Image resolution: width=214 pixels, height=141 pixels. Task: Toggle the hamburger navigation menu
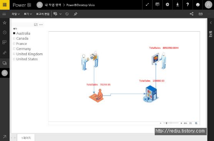(4, 14)
